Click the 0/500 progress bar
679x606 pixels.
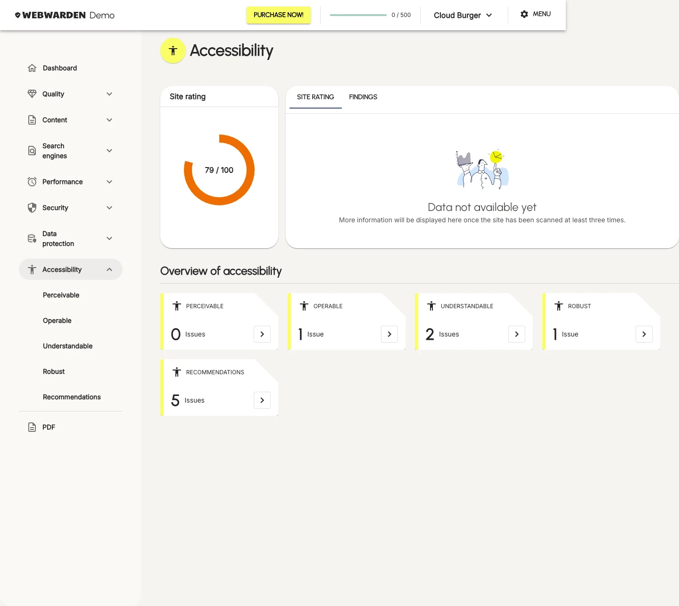[x=358, y=15]
